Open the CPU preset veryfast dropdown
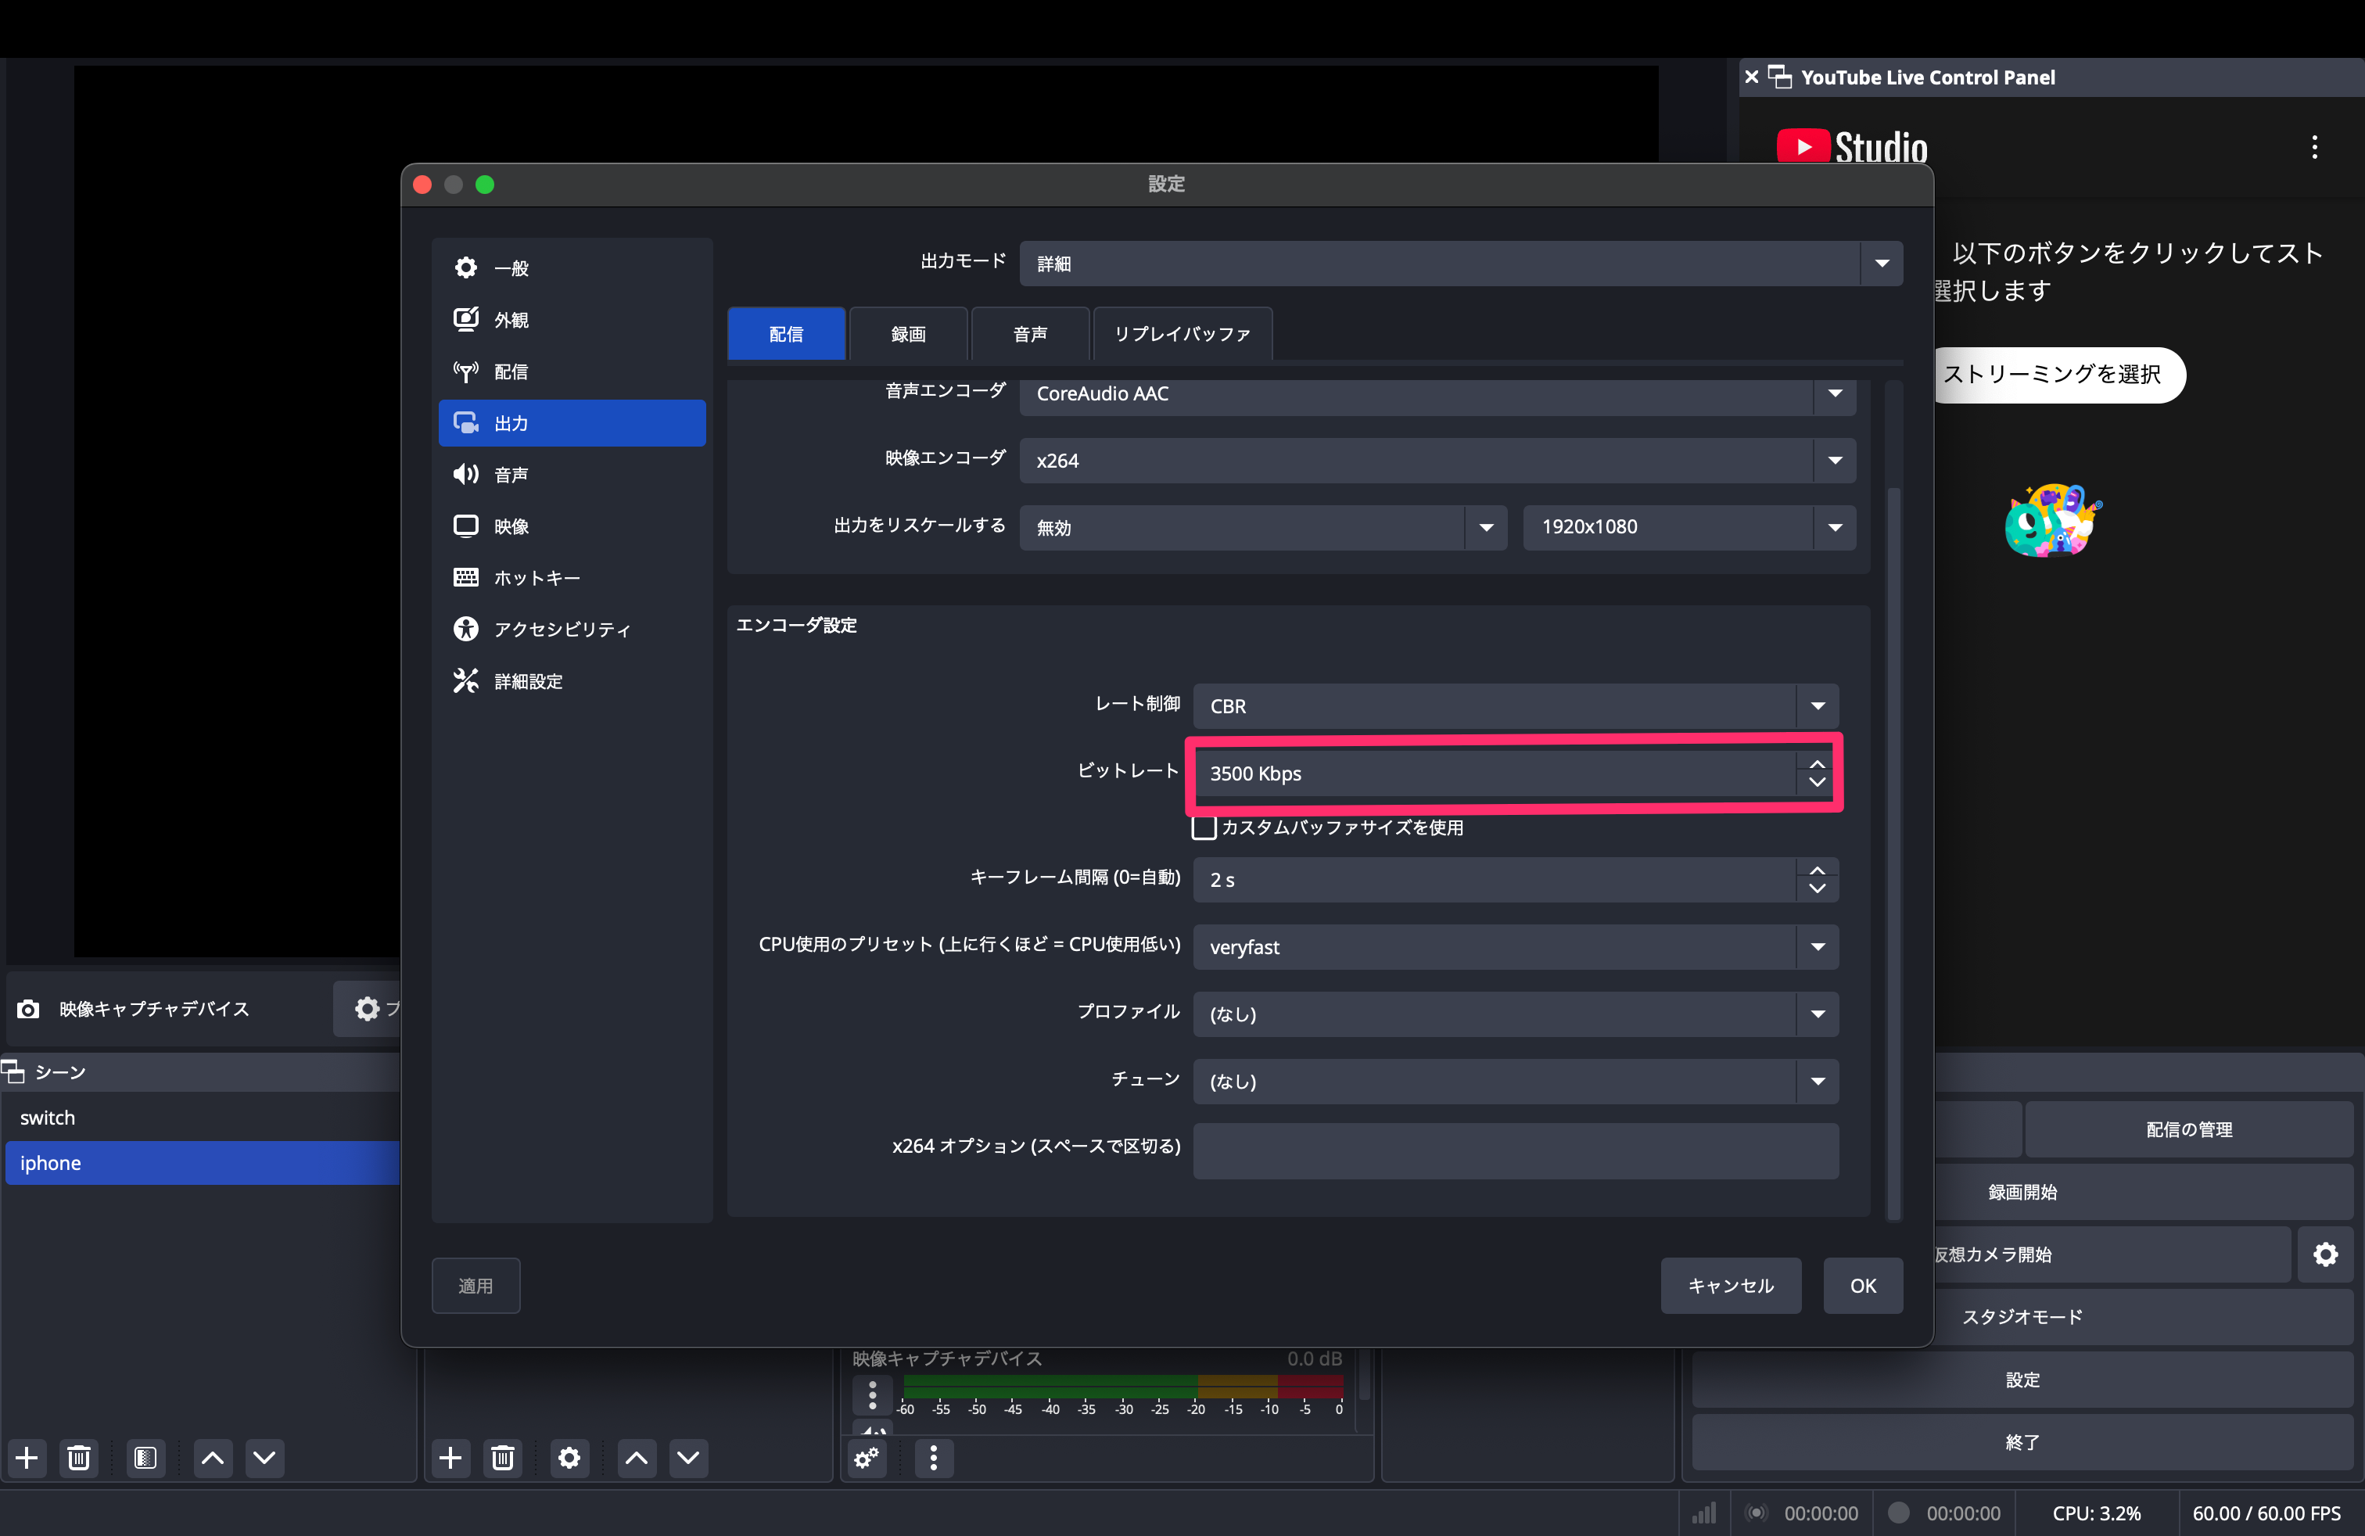The width and height of the screenshot is (2365, 1536). coord(1514,947)
